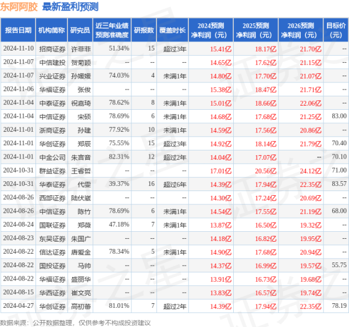
Task: Click accuracy value 81.01%
Action: click(x=119, y=306)
